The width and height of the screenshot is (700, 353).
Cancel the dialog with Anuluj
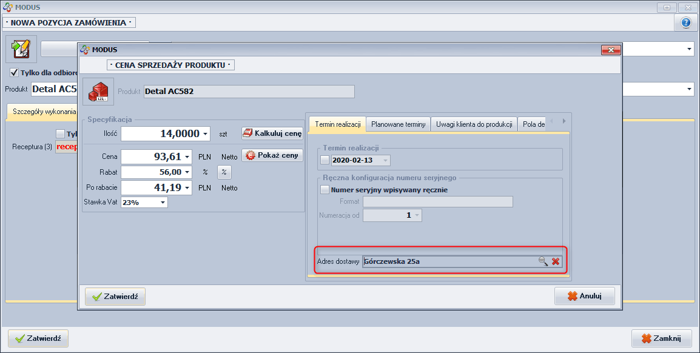pyautogui.click(x=584, y=296)
